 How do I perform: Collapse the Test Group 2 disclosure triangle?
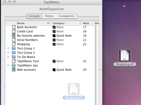click(x=8, y=53)
